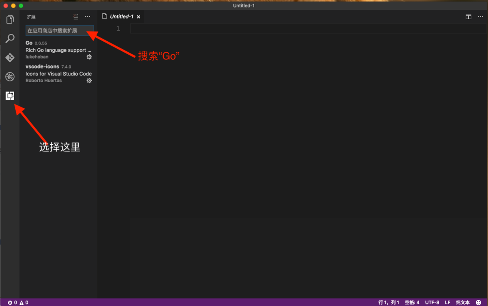Open the Debug view icon

click(10, 77)
